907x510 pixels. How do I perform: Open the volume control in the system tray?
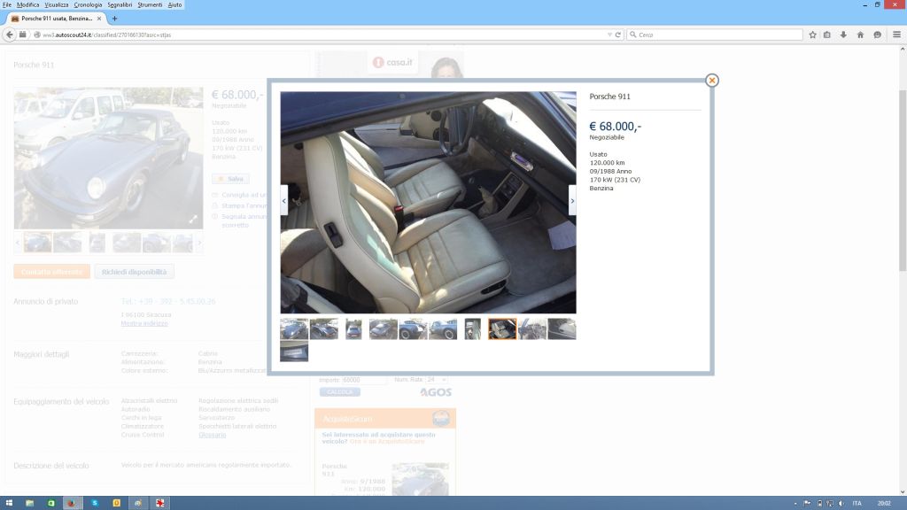[x=841, y=504]
